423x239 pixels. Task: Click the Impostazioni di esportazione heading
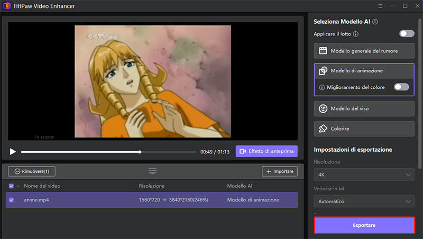tap(353, 150)
